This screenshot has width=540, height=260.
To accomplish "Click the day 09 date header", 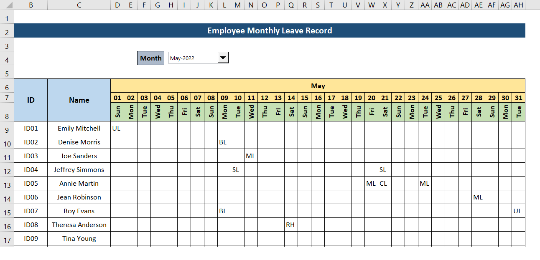I will (x=224, y=98).
